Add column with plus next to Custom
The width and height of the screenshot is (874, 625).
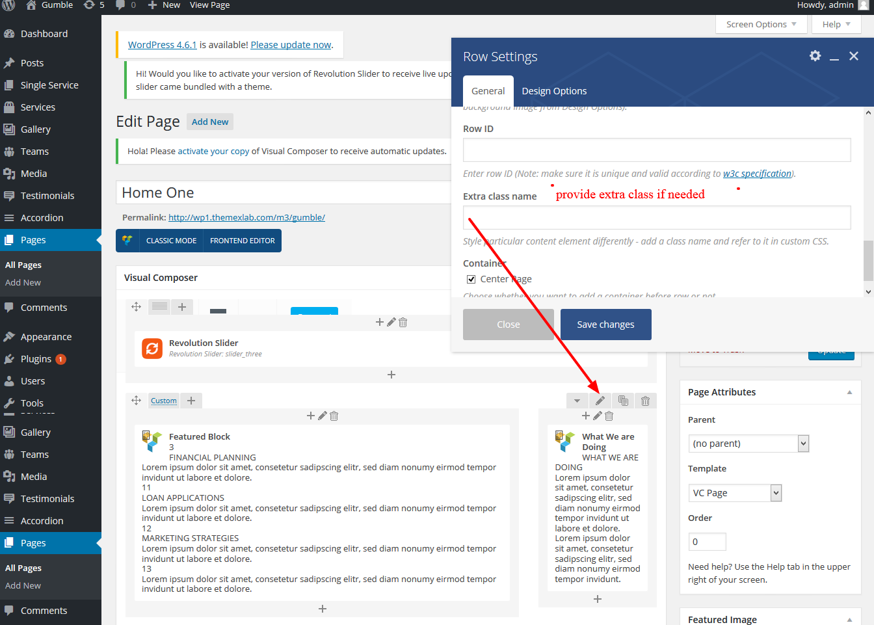(x=191, y=401)
